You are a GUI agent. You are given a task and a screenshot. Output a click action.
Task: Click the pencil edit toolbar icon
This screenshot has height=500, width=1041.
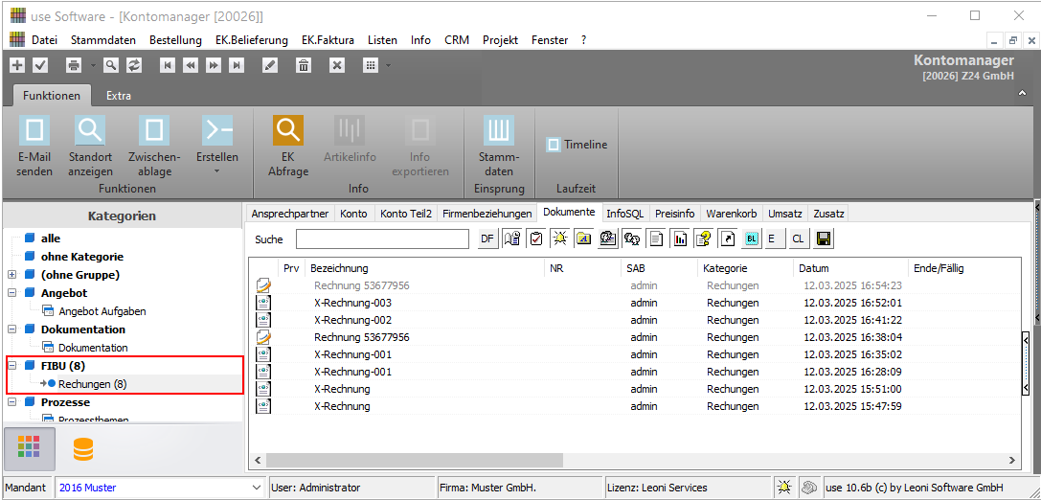pos(269,65)
